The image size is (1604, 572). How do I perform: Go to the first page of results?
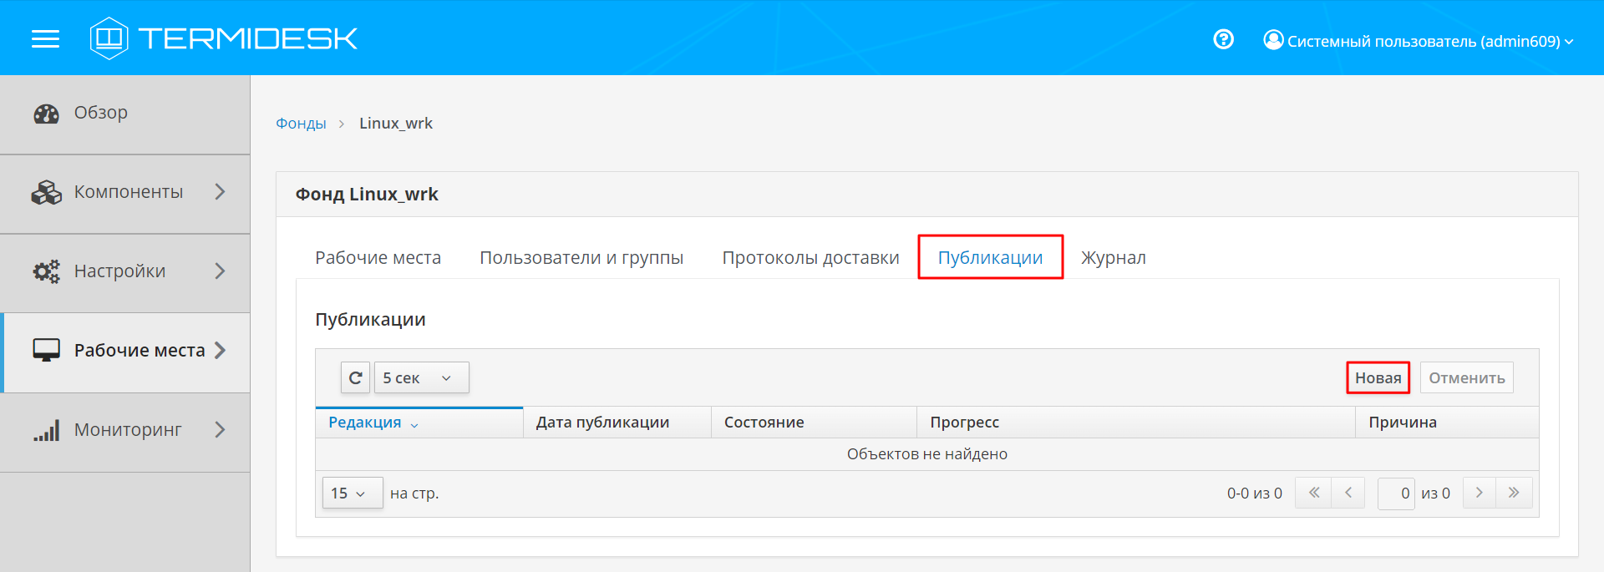pyautogui.click(x=1313, y=493)
